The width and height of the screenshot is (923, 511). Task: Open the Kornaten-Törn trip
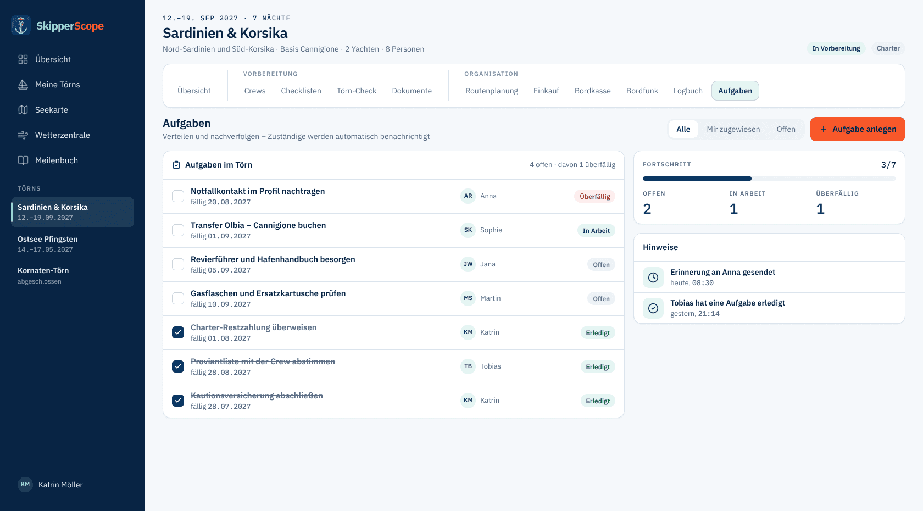point(73,275)
